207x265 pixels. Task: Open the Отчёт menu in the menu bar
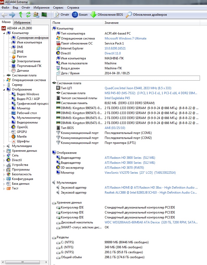pyautogui.click(x=26, y=8)
